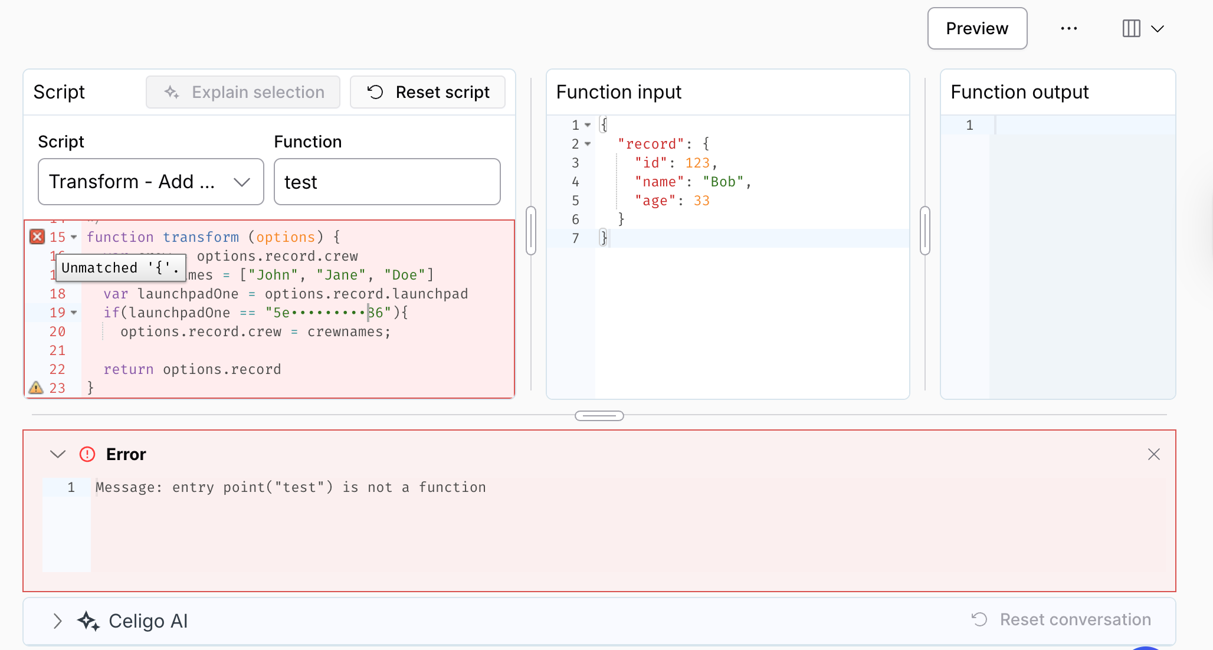
Task: Click line number 7 in Function input
Action: pyautogui.click(x=575, y=238)
